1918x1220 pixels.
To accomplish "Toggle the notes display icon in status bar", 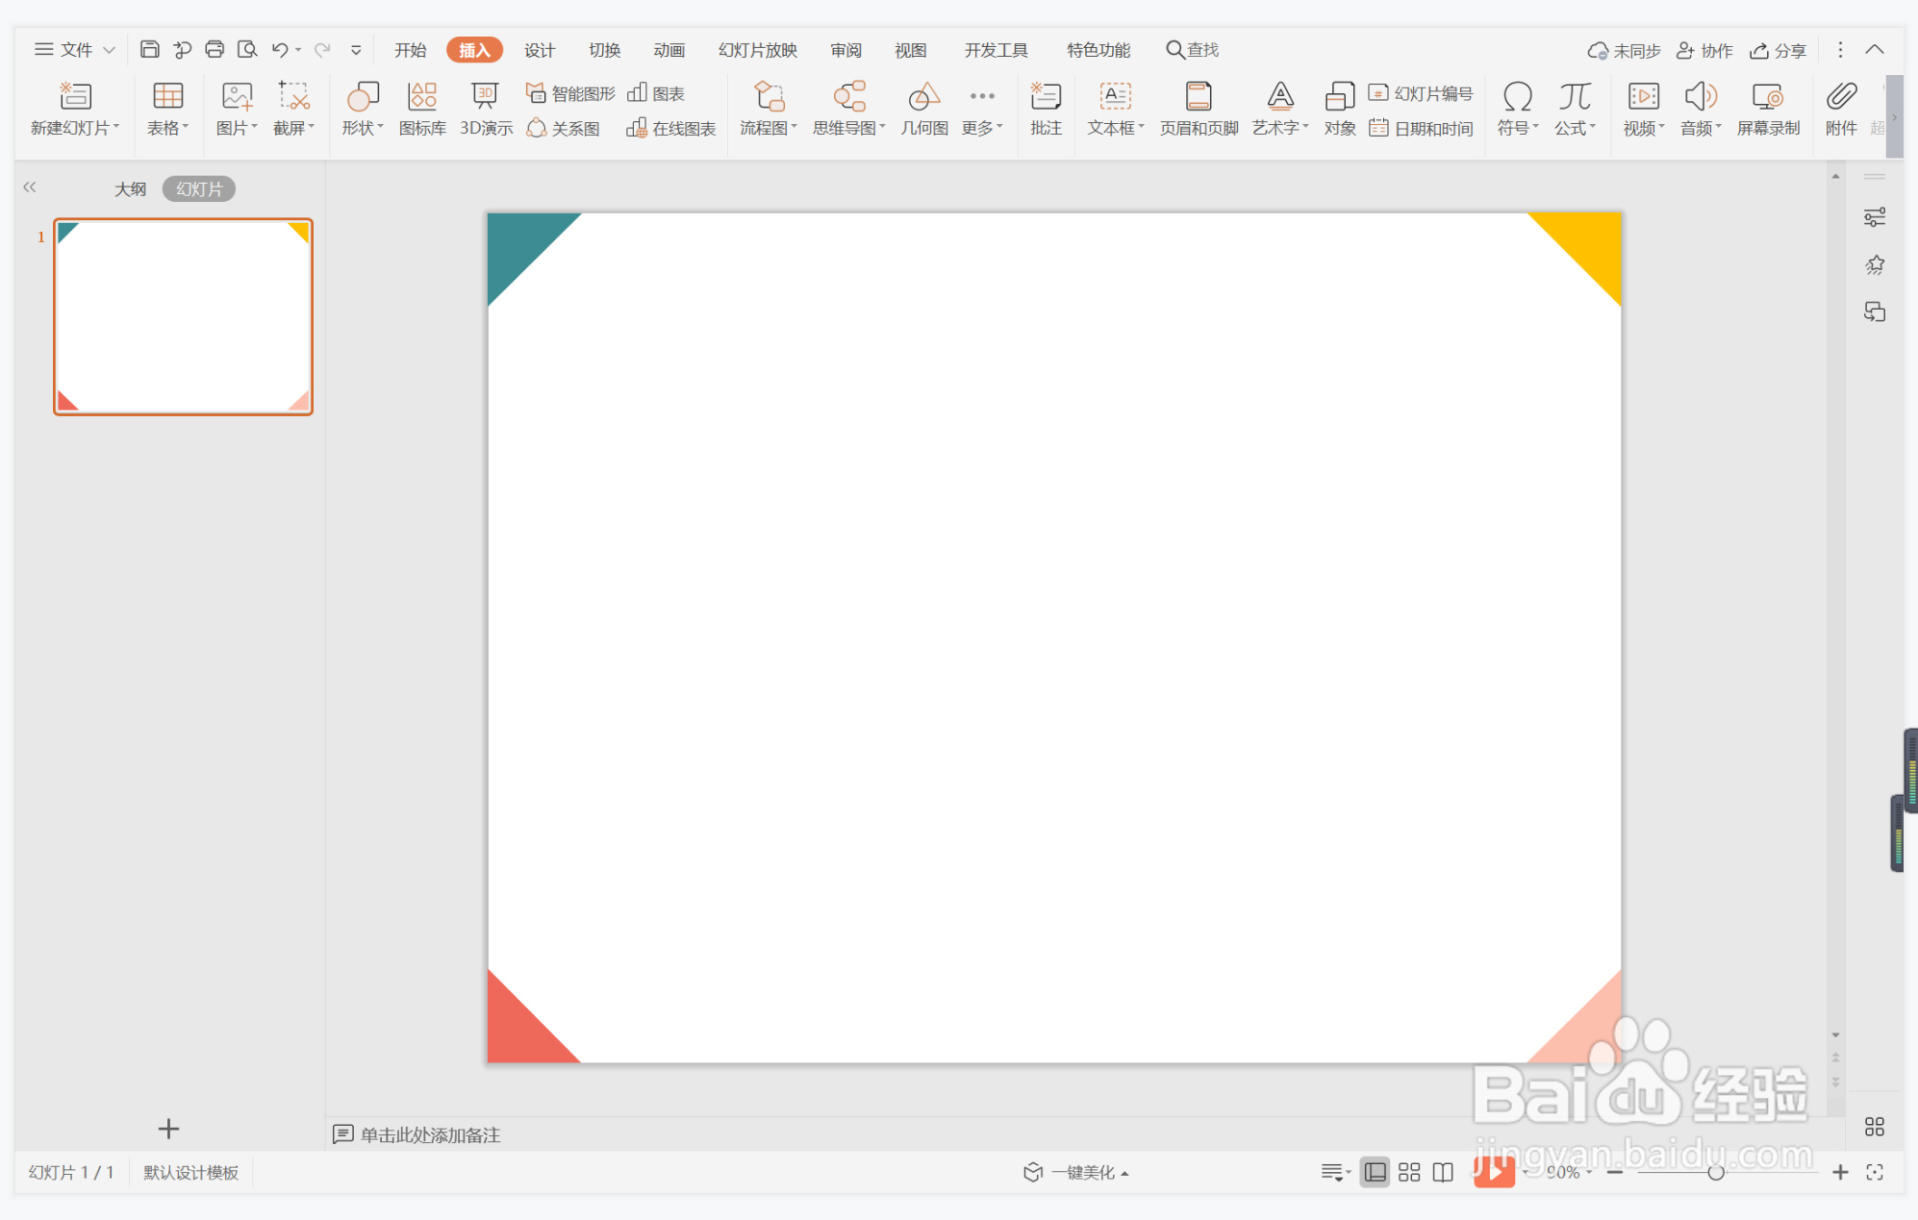I will click(x=1335, y=1172).
